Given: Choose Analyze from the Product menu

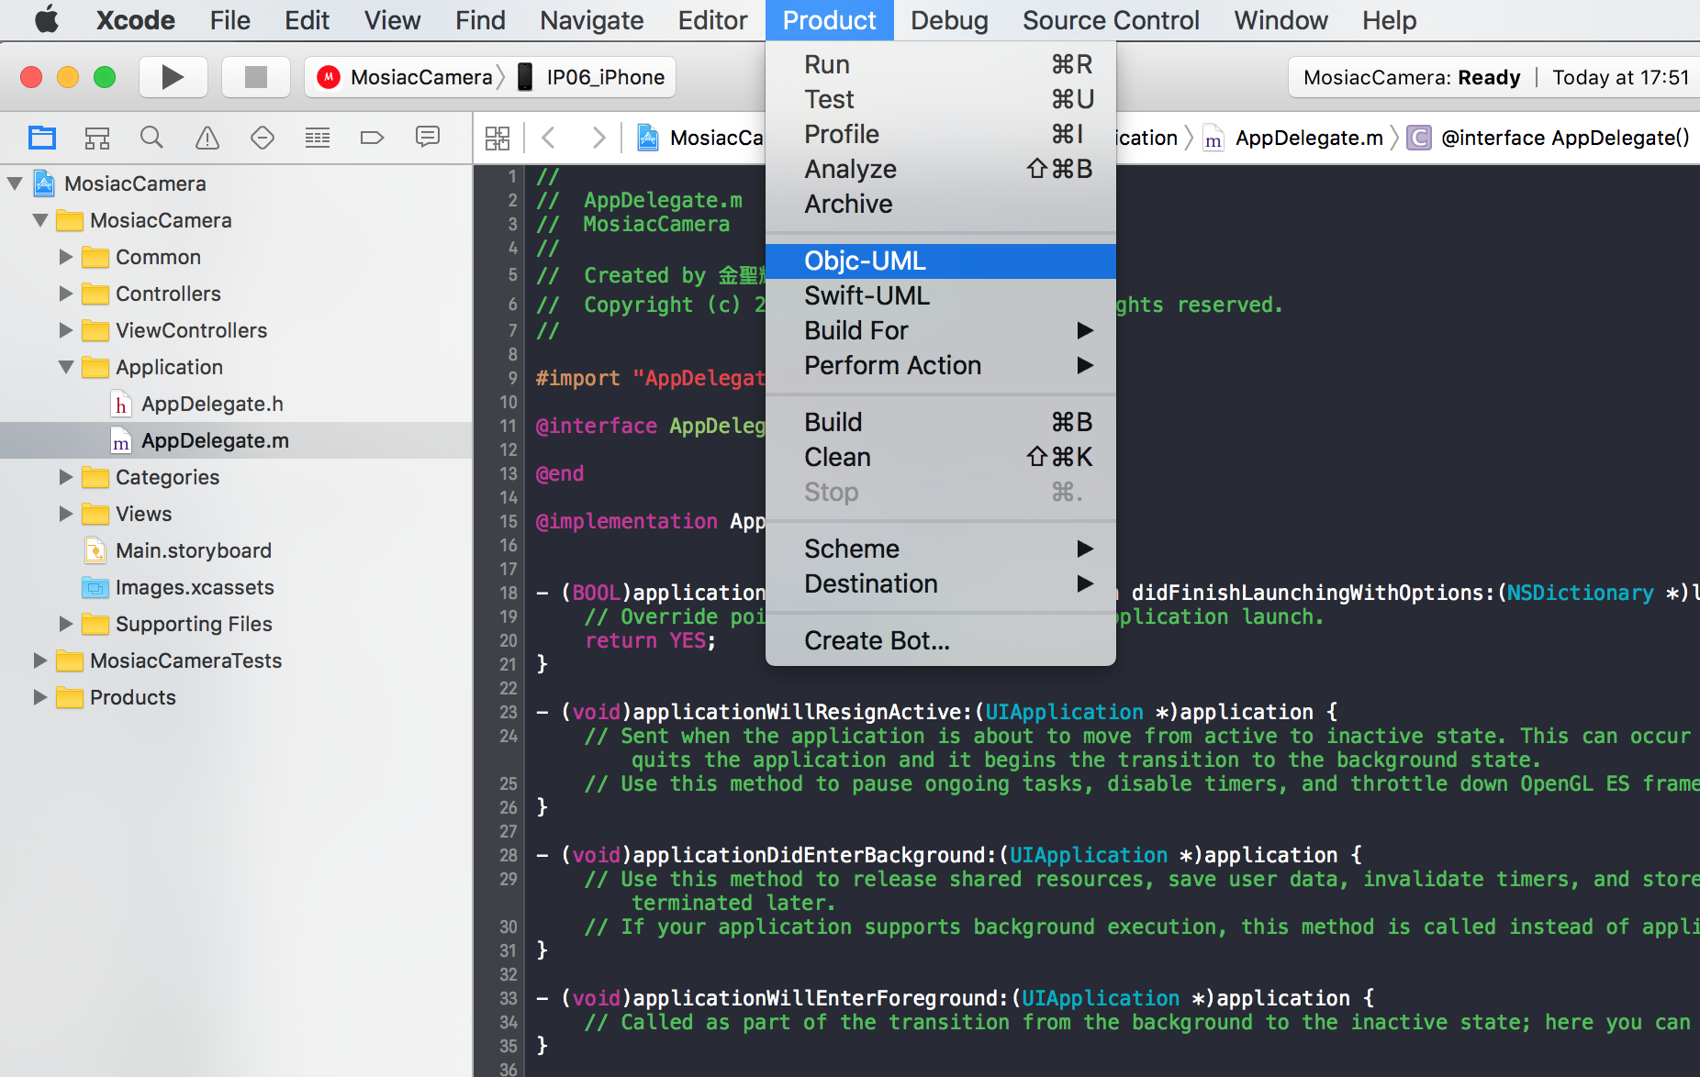Looking at the screenshot, I should 941,169.
